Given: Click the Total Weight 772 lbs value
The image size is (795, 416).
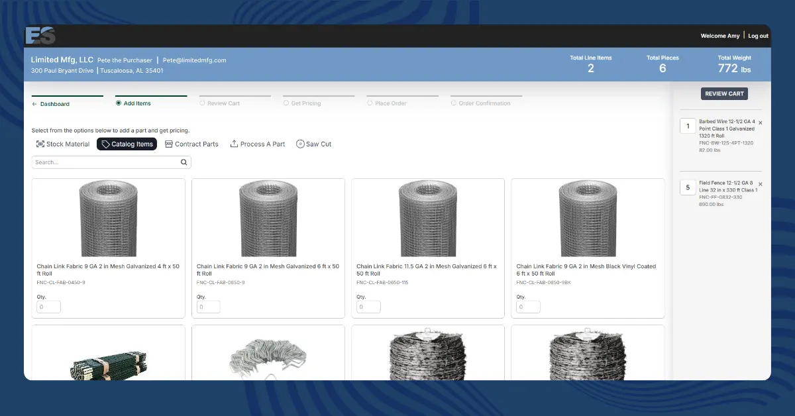Looking at the screenshot, I should (x=734, y=68).
